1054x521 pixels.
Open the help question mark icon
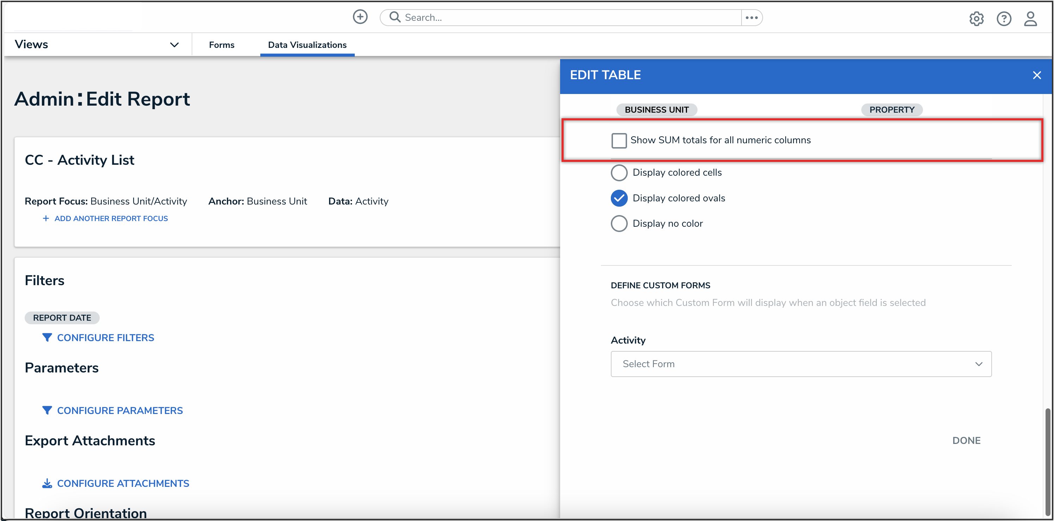pyautogui.click(x=1004, y=18)
